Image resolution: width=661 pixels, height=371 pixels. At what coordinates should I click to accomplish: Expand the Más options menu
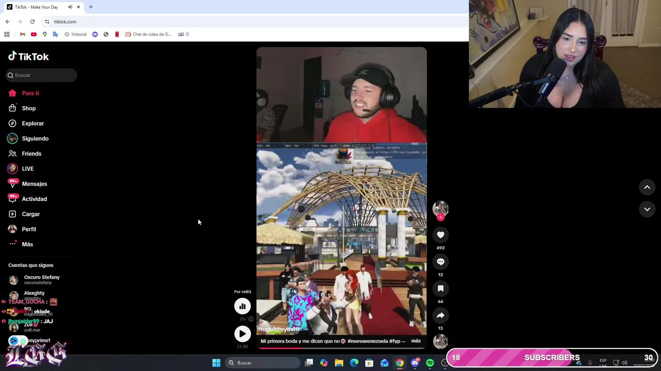[x=27, y=244]
